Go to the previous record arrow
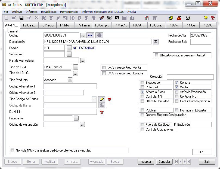This screenshot has height=169, width=220. (x=181, y=162)
